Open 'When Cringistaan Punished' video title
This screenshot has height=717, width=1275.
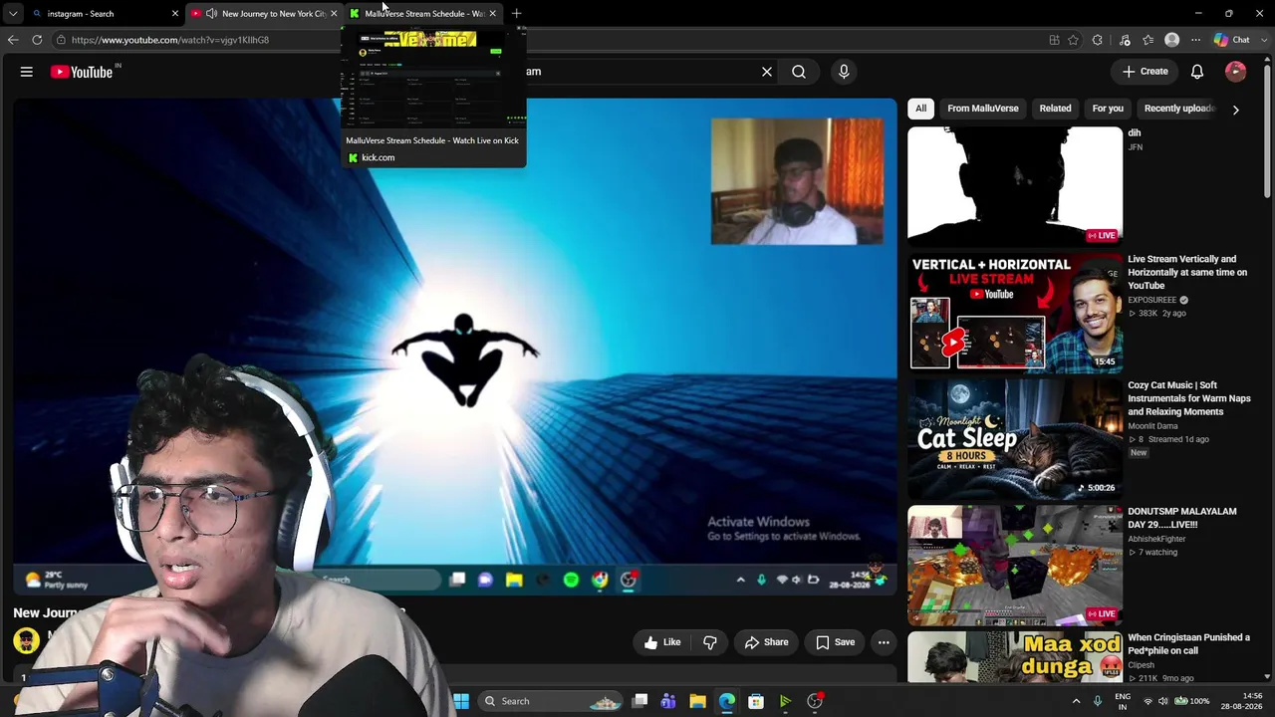coord(1188,643)
